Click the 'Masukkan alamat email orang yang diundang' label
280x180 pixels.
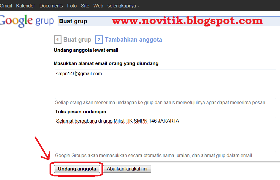[106, 64]
